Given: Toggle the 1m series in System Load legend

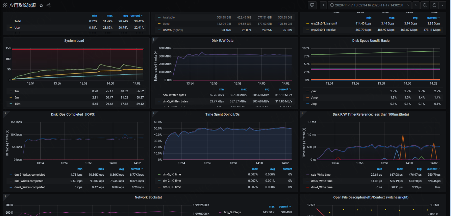Looking at the screenshot, I should 16,91.
